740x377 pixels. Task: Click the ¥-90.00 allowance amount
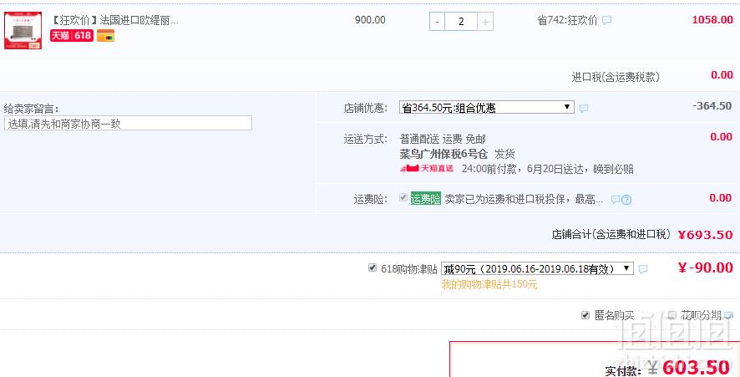pyautogui.click(x=705, y=267)
